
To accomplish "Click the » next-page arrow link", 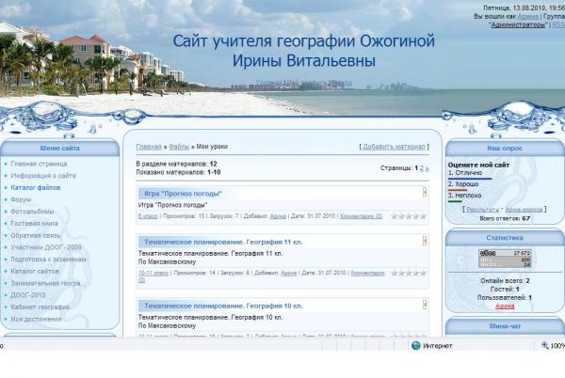I will (x=427, y=168).
